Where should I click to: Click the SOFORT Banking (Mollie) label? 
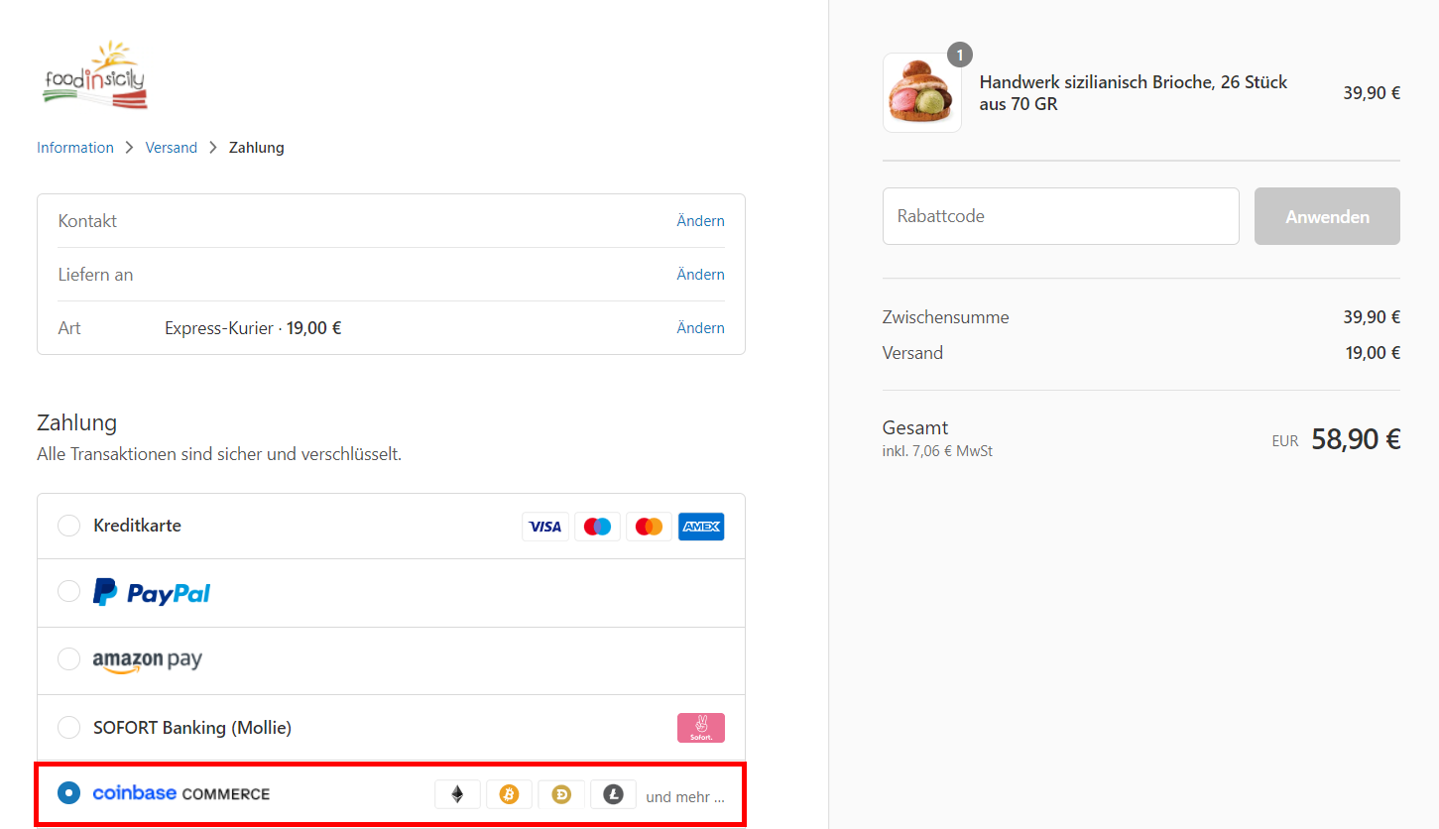[192, 728]
